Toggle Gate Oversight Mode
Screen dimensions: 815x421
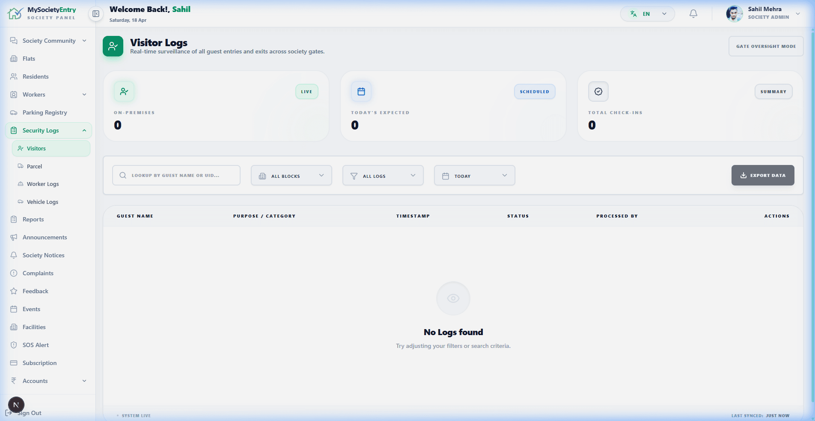(766, 46)
